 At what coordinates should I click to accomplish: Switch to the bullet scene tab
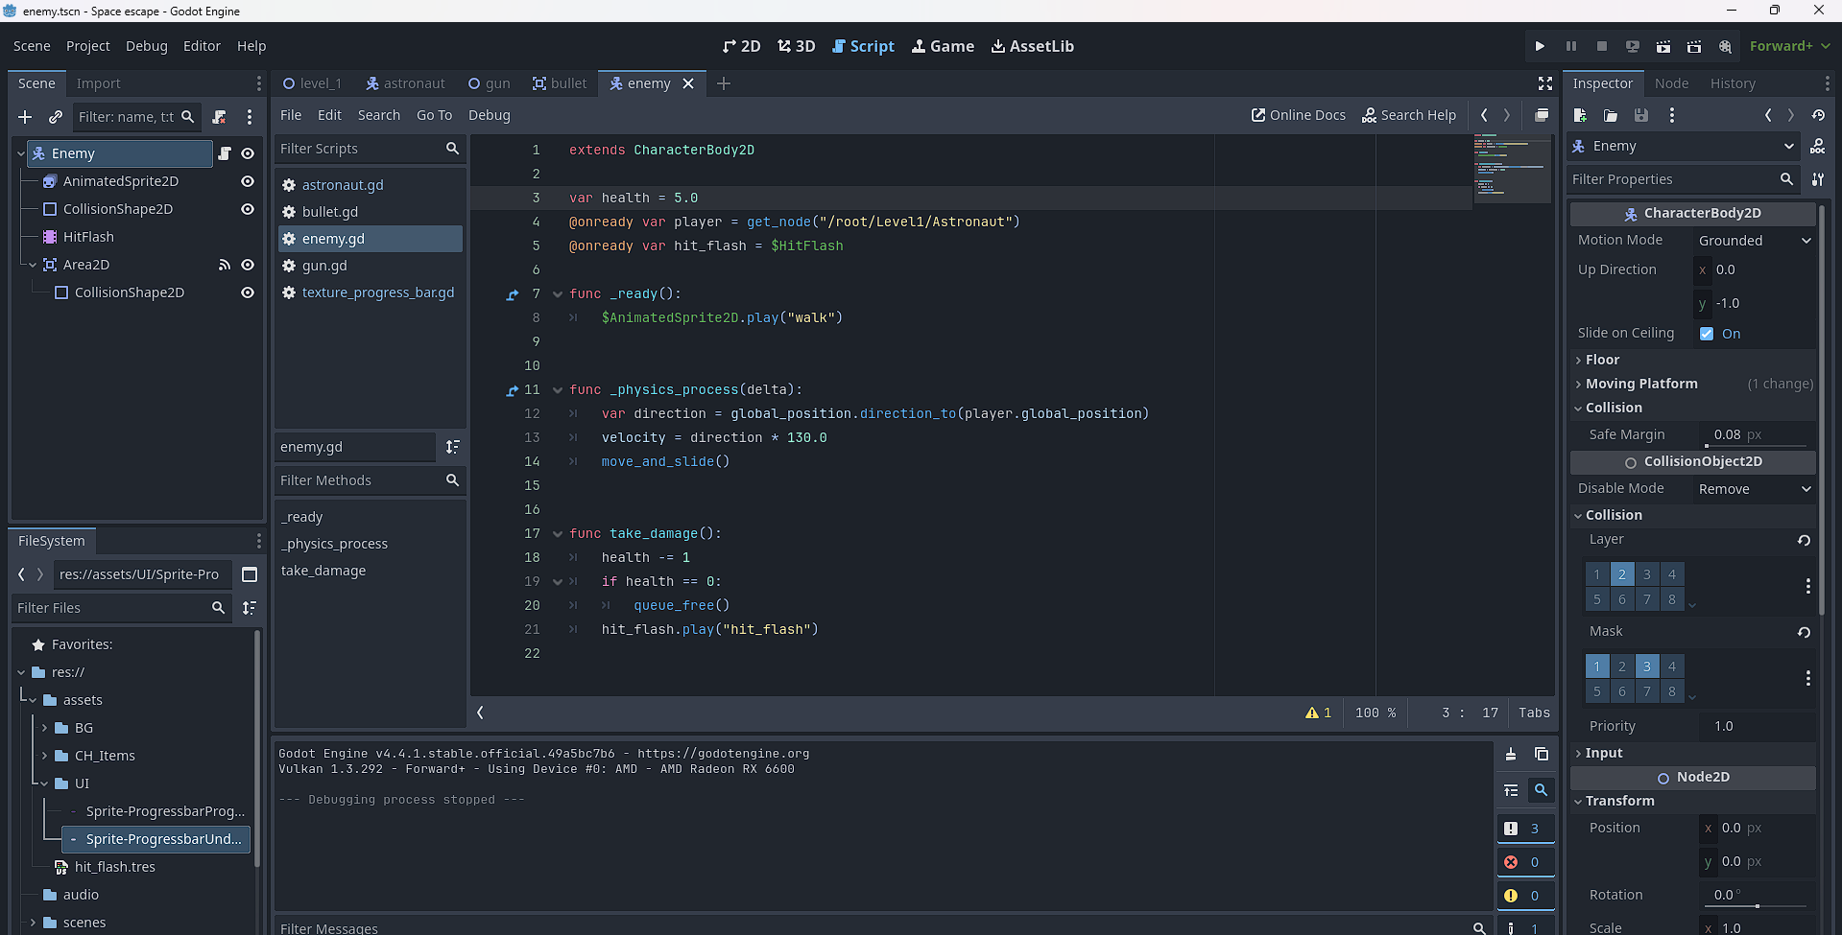coord(560,83)
